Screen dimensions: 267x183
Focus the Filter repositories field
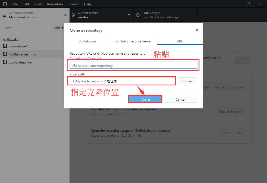pos(25,28)
